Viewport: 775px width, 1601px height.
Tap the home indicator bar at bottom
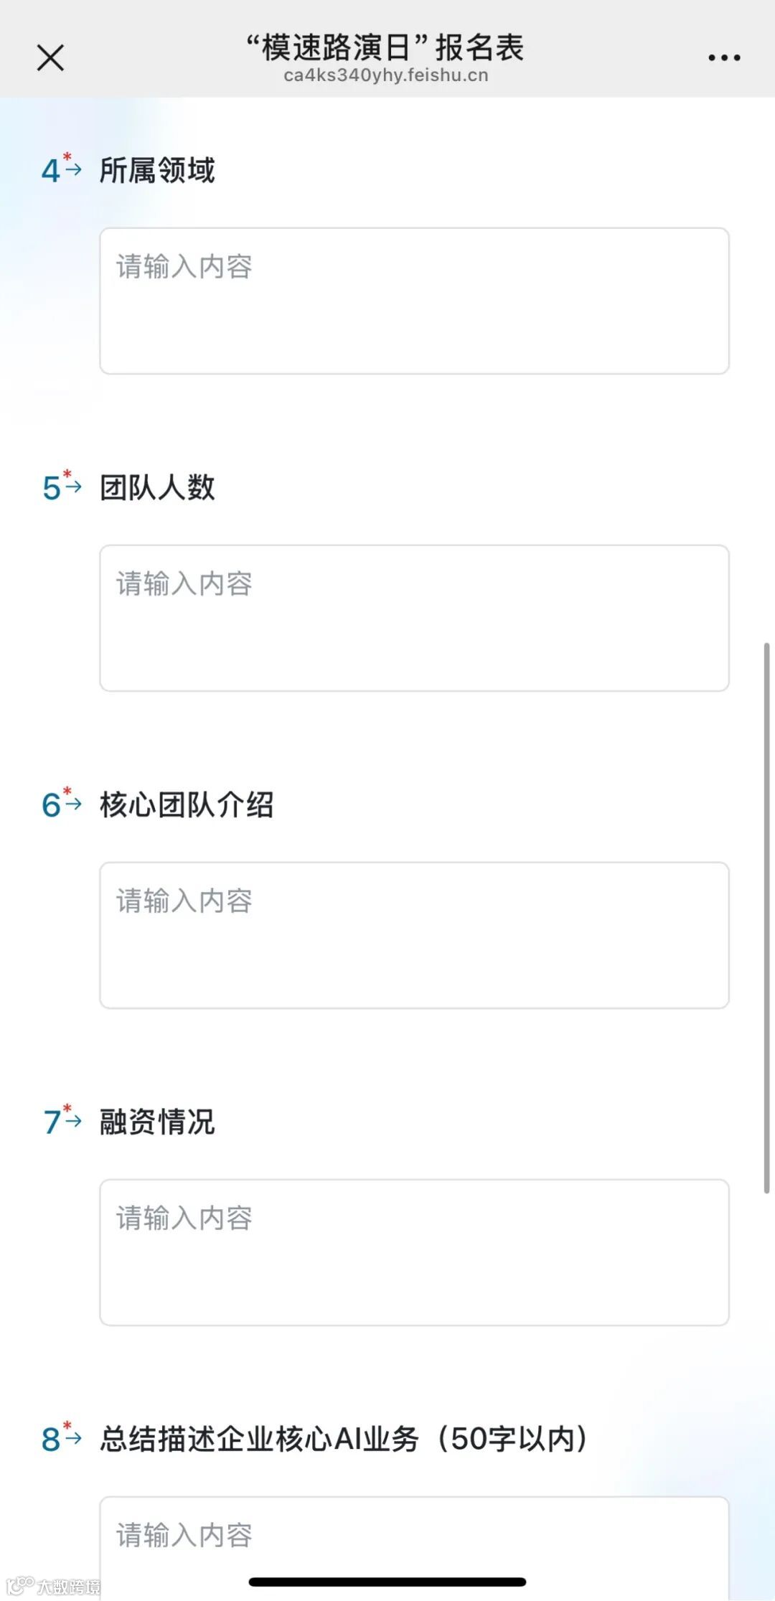pyautogui.click(x=387, y=1582)
